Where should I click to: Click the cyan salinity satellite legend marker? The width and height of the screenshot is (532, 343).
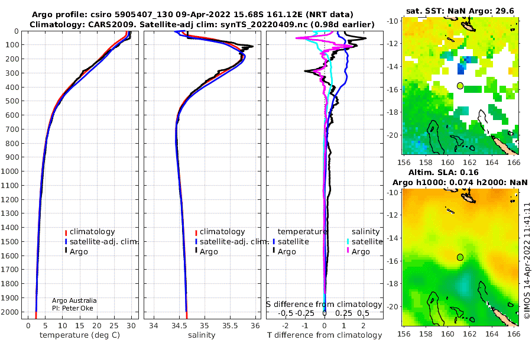pos(348,242)
